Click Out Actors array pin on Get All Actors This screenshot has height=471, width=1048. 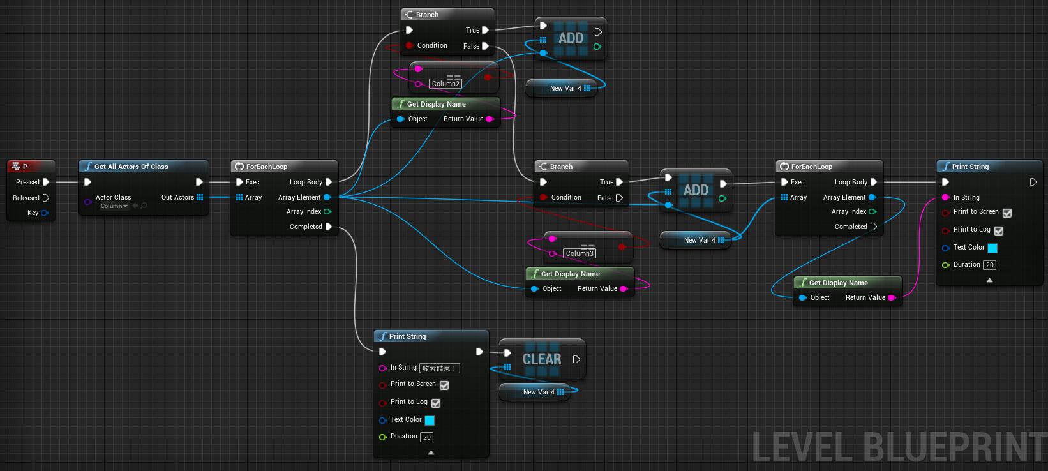pos(200,197)
